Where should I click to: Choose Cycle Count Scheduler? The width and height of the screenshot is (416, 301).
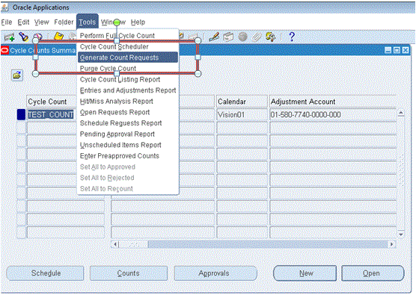114,46
